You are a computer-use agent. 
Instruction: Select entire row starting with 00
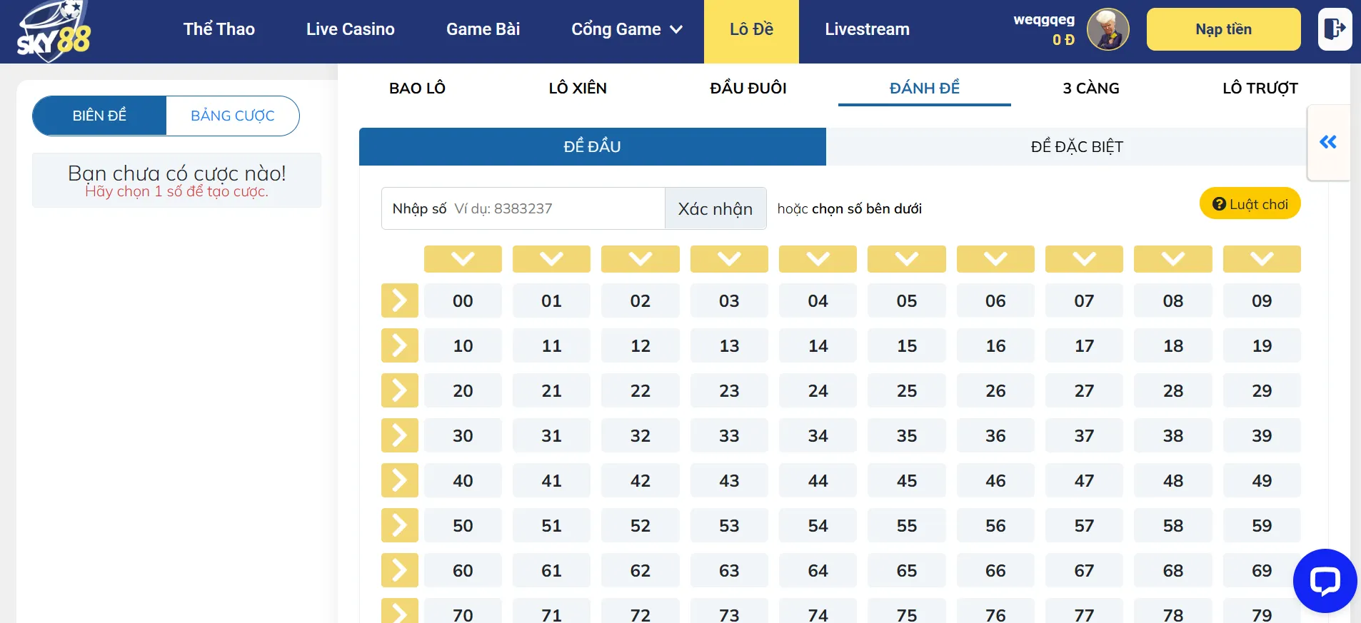tap(399, 300)
